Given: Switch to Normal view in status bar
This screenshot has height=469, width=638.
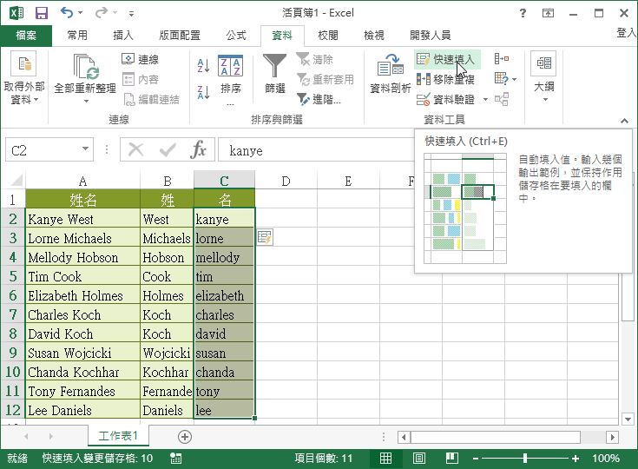Looking at the screenshot, I should pyautogui.click(x=385, y=459).
